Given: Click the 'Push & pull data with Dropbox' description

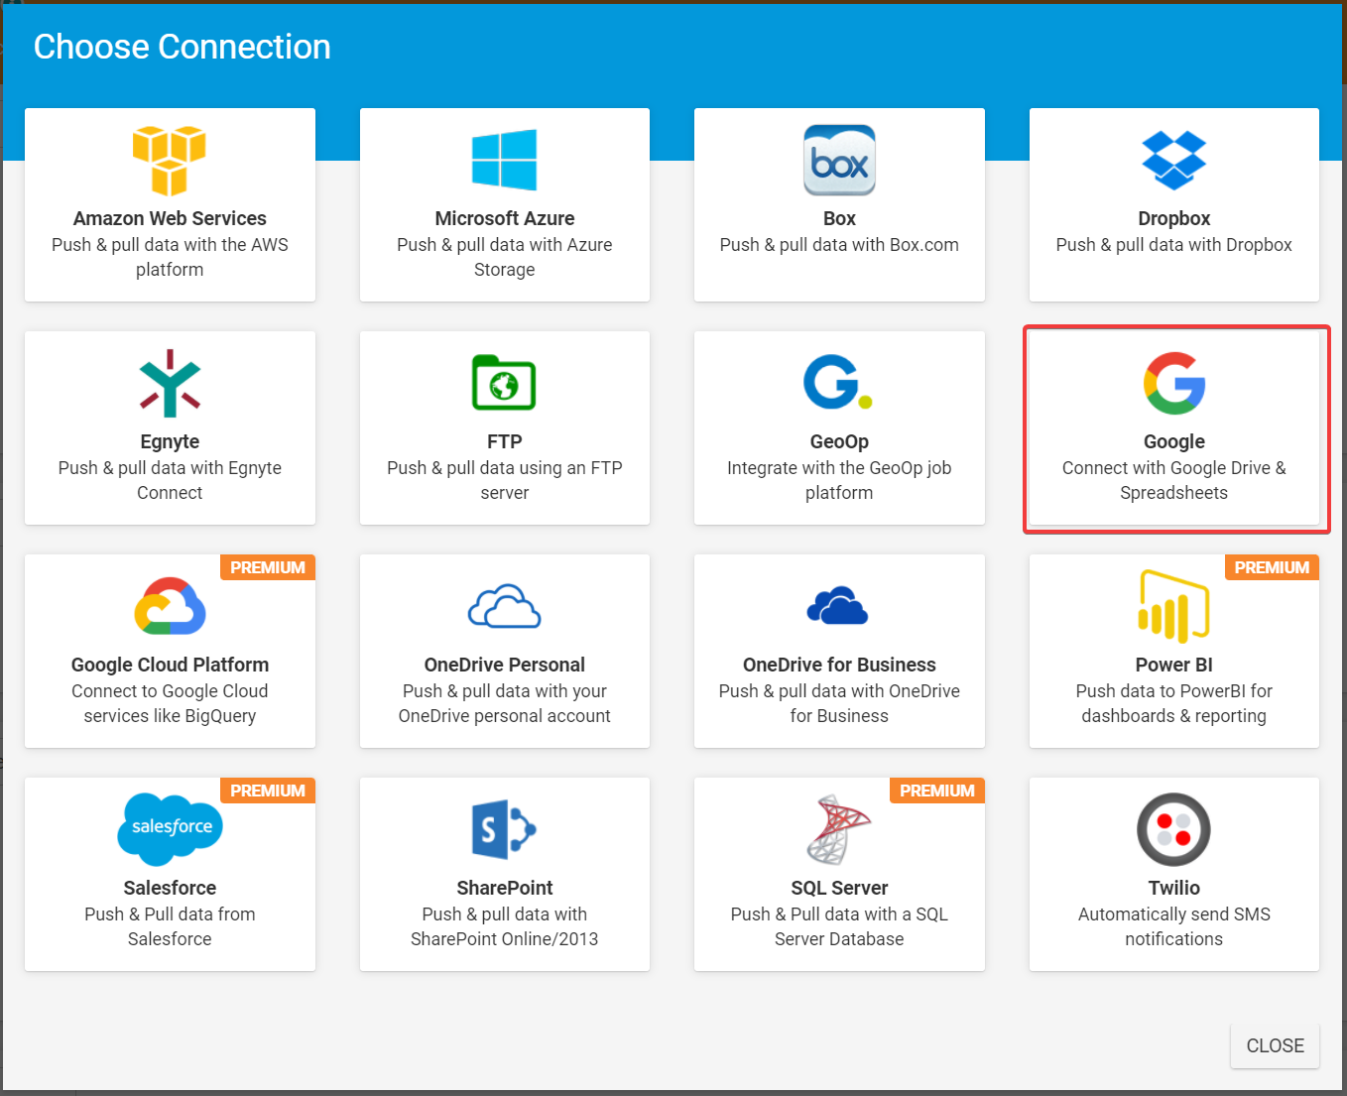Looking at the screenshot, I should [1173, 245].
